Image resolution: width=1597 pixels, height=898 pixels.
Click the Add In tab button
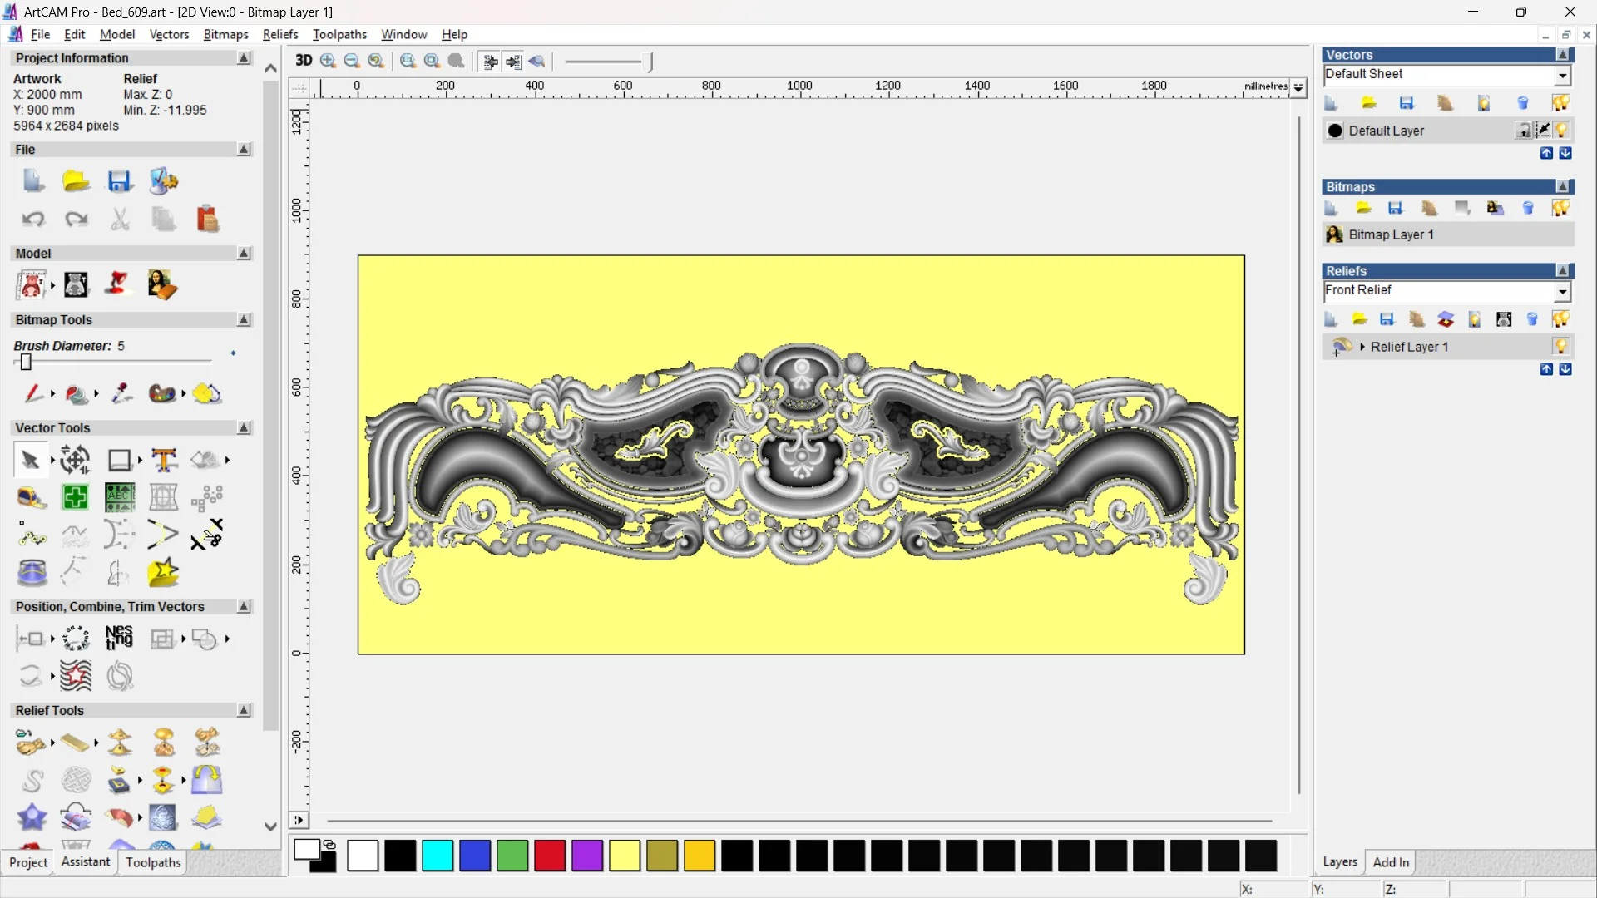tap(1391, 862)
